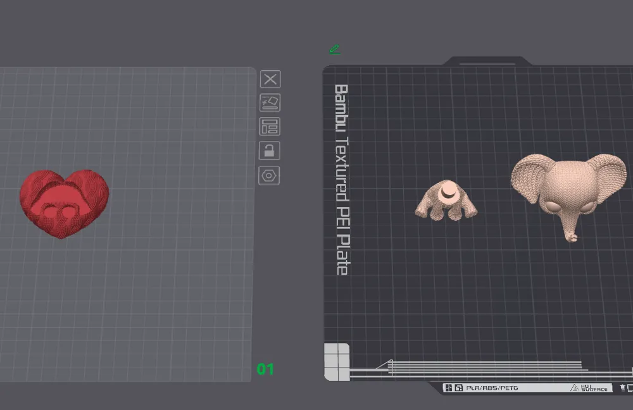Image resolution: width=633 pixels, height=410 pixels.
Task: Click the green pencil to edit plate name
Action: pyautogui.click(x=335, y=49)
